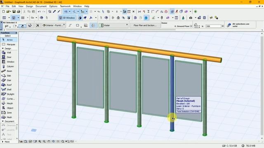The height and width of the screenshot is (148, 264).
Task: Select the Mesh tool in Toolbox
Action: click(9, 117)
